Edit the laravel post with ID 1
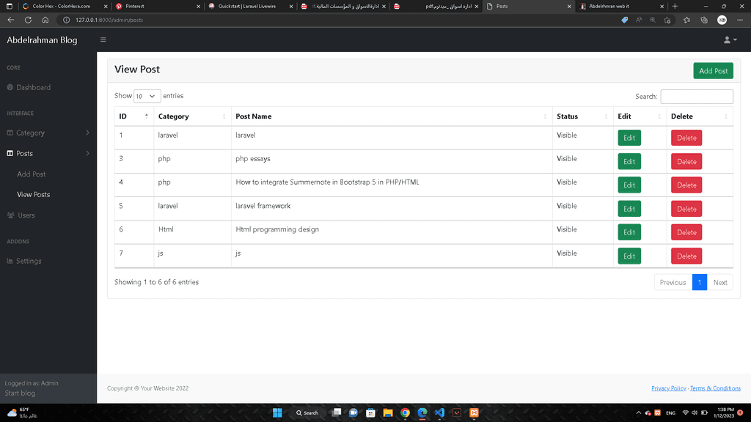 pyautogui.click(x=629, y=138)
